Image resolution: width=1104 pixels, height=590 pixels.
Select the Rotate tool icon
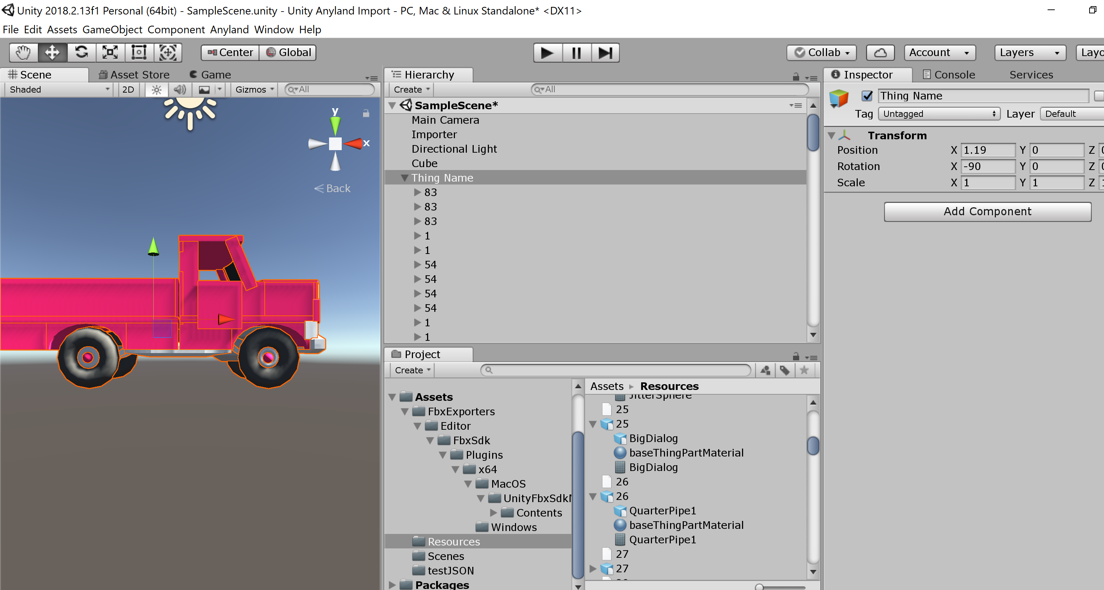tap(81, 53)
